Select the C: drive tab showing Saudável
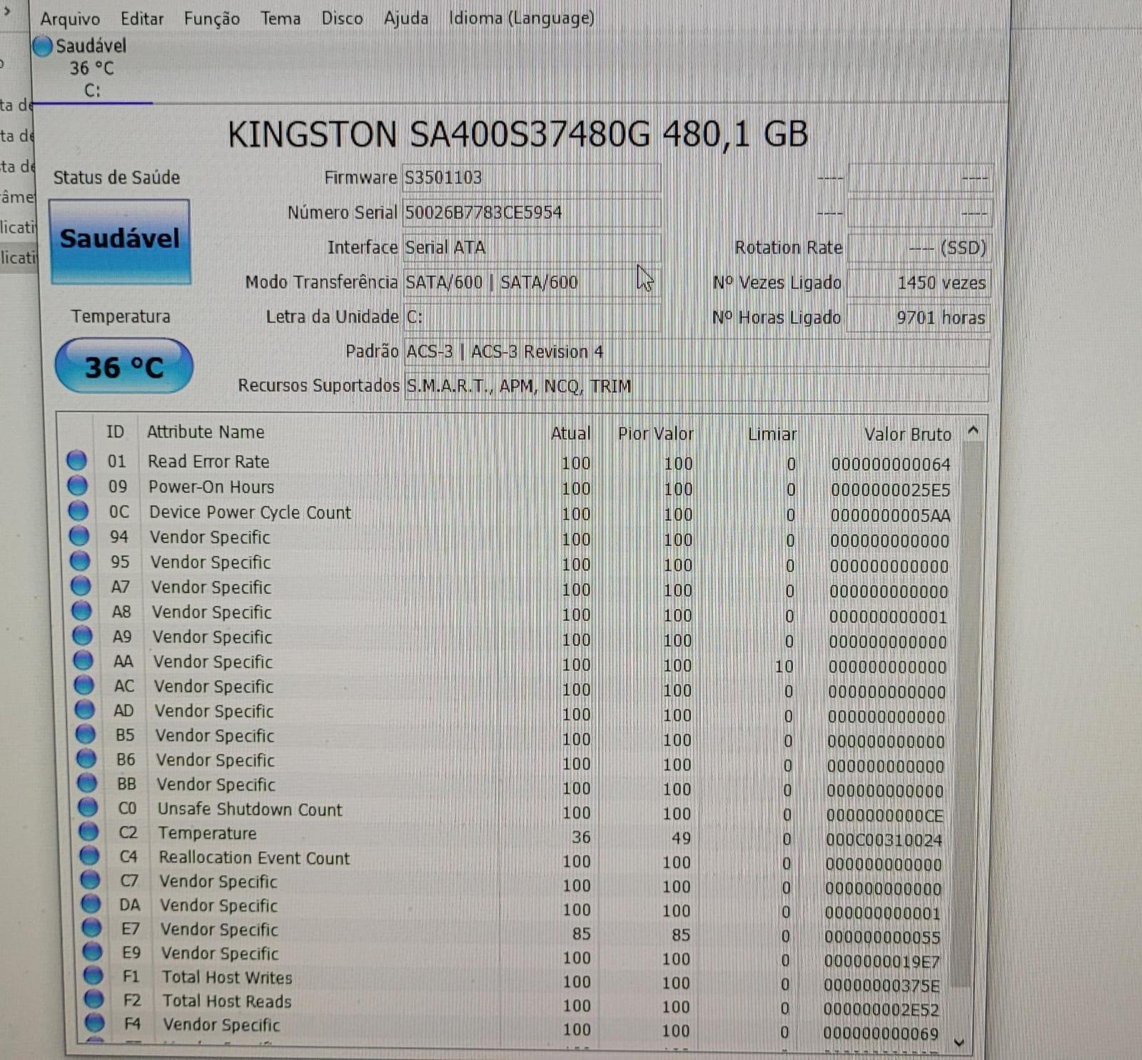This screenshot has width=1142, height=1060. click(x=91, y=68)
